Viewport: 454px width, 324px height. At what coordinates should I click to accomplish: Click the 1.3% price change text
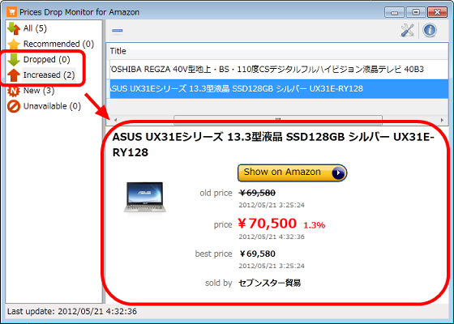click(x=315, y=225)
